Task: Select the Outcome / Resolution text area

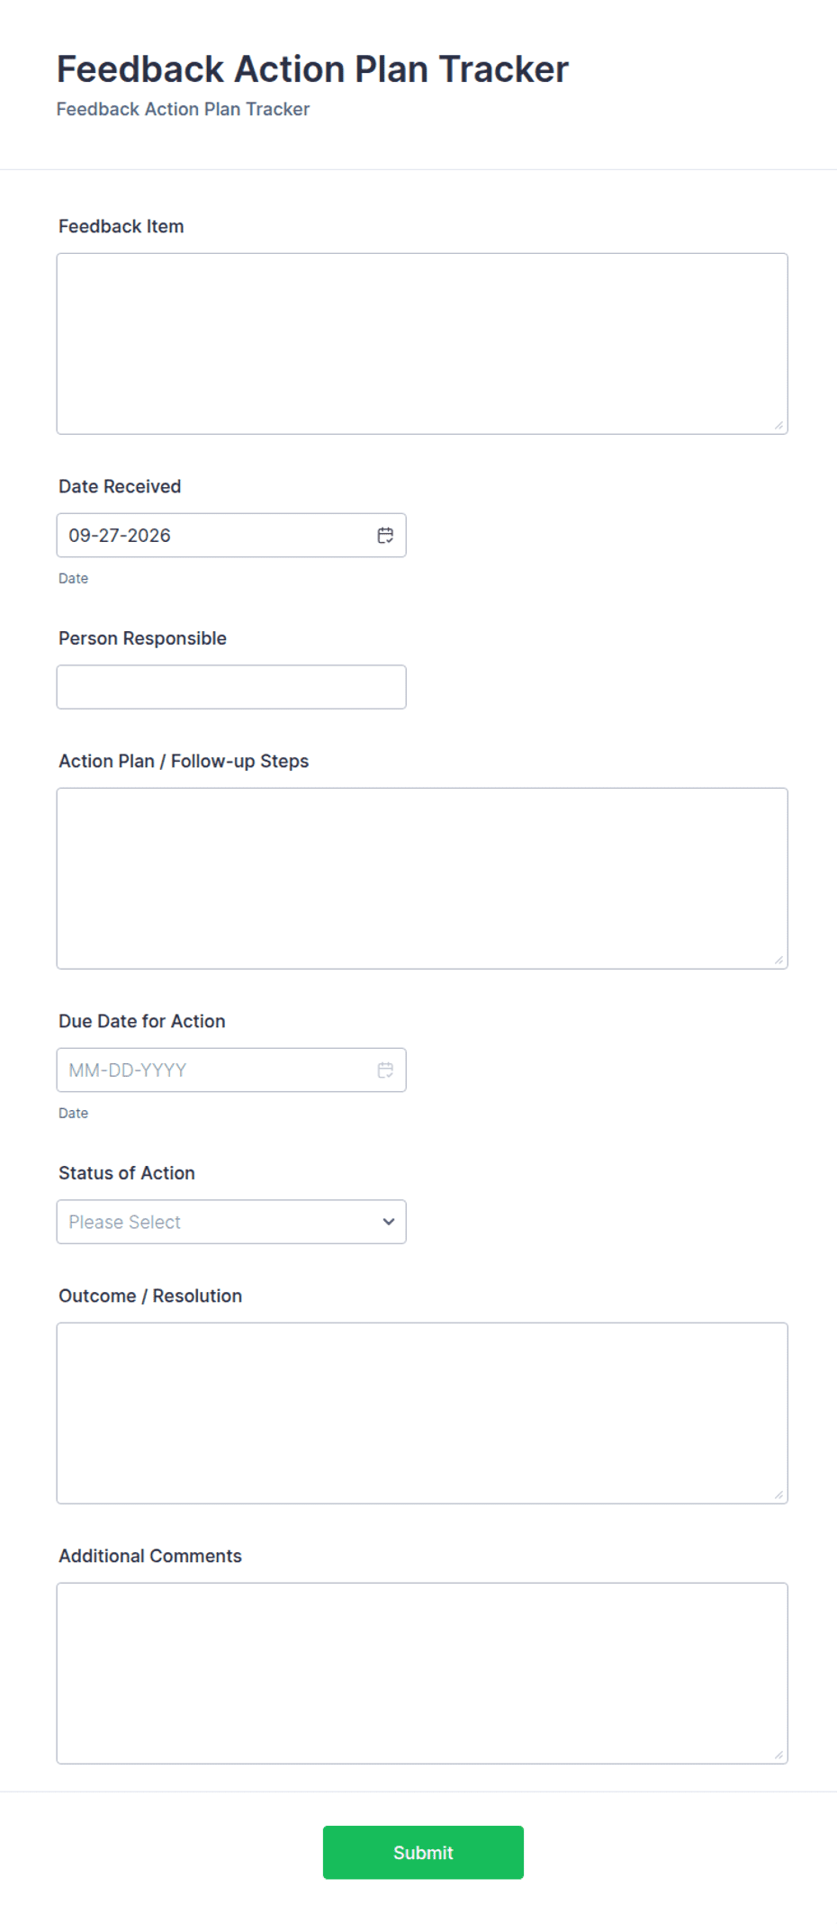Action: click(x=422, y=1414)
